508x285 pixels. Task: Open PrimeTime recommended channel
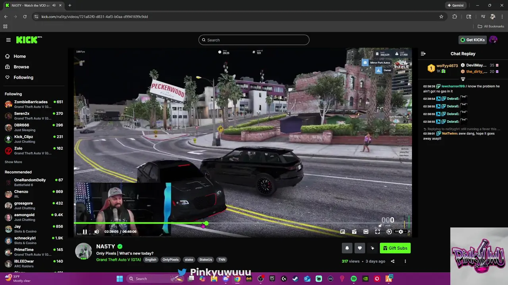(34, 252)
